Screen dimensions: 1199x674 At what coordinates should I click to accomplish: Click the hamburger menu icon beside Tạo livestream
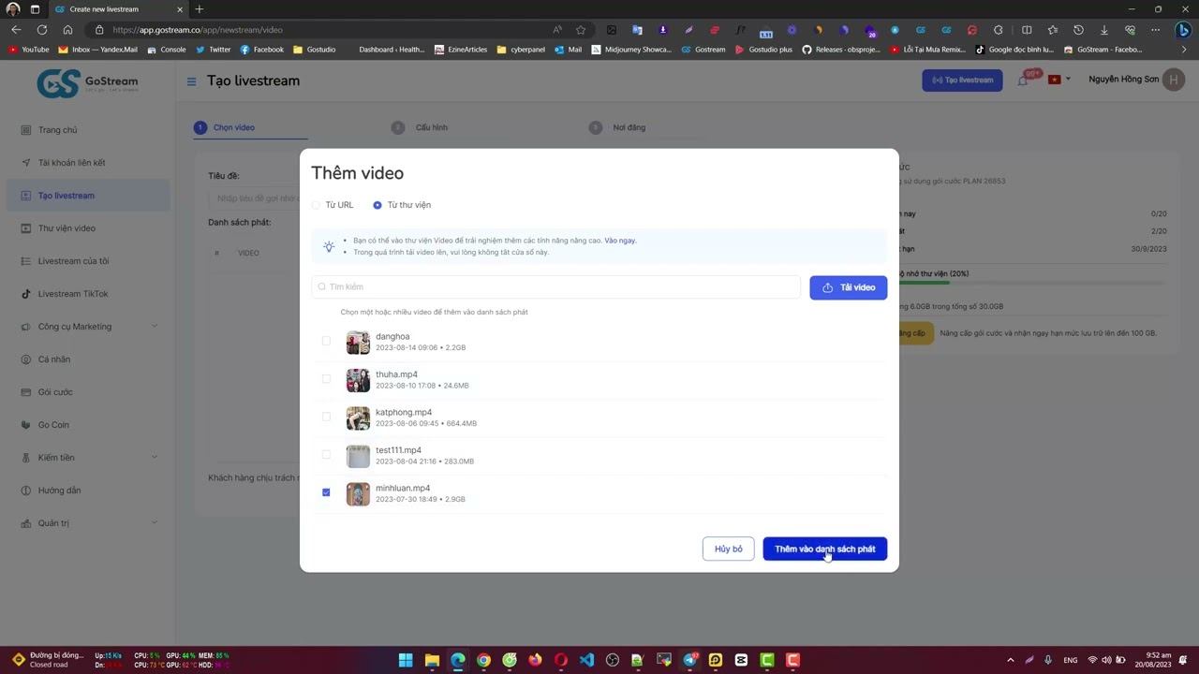click(x=191, y=81)
